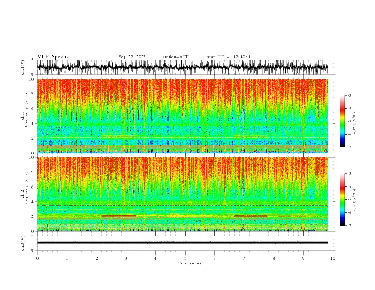Viewport: 375px width, 290px height.
Task: Click the "4" tick on the time axis
Action: coord(155,258)
